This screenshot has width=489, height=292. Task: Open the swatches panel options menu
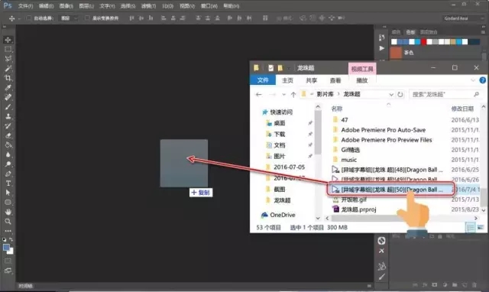(x=483, y=32)
